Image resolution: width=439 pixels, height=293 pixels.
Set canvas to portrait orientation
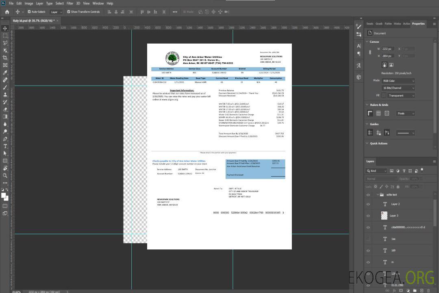[x=385, y=65]
